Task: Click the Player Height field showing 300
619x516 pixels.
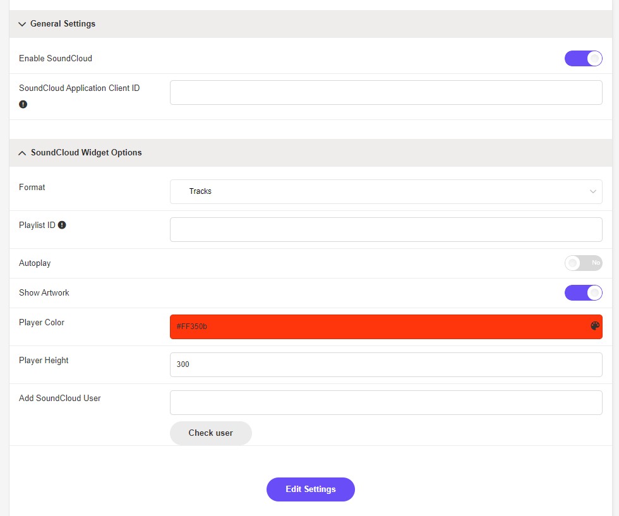Action: (386, 364)
